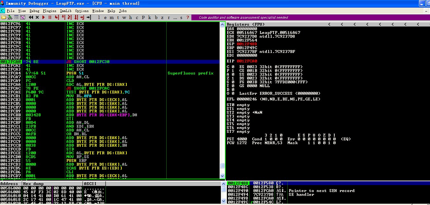
Task: Show Call stack with 'k' button
Action: [150, 17]
